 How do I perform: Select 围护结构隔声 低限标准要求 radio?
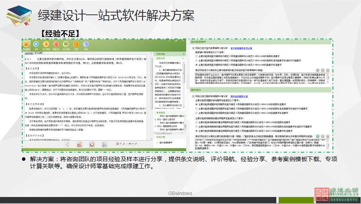tap(196, 104)
